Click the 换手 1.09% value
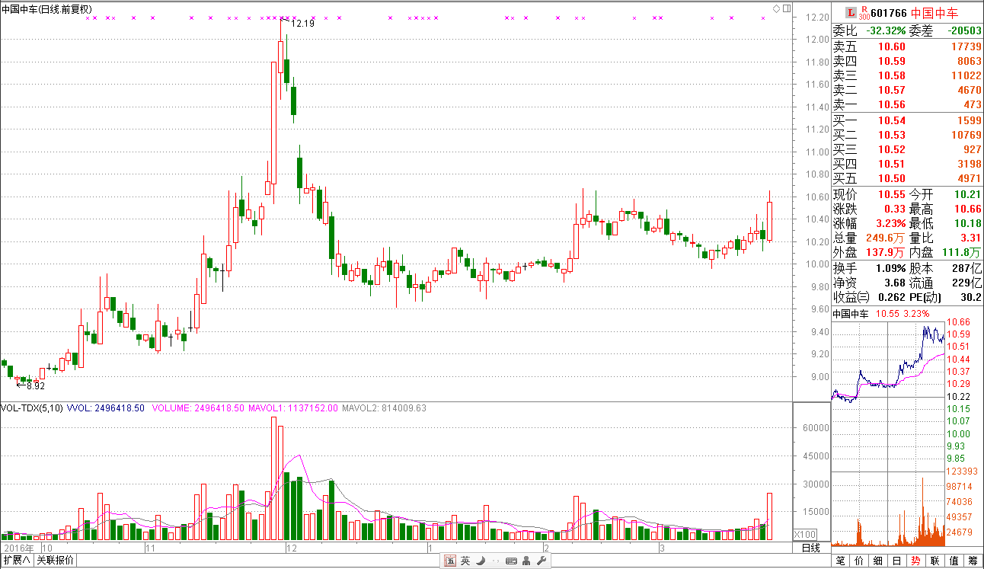Screen dimensions: 984x569 (890, 268)
